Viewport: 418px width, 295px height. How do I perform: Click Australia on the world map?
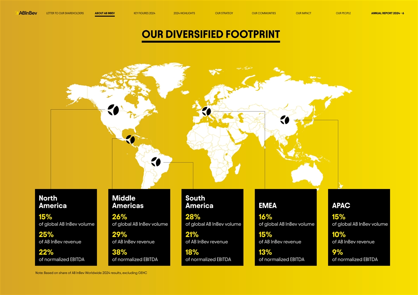(x=307, y=174)
